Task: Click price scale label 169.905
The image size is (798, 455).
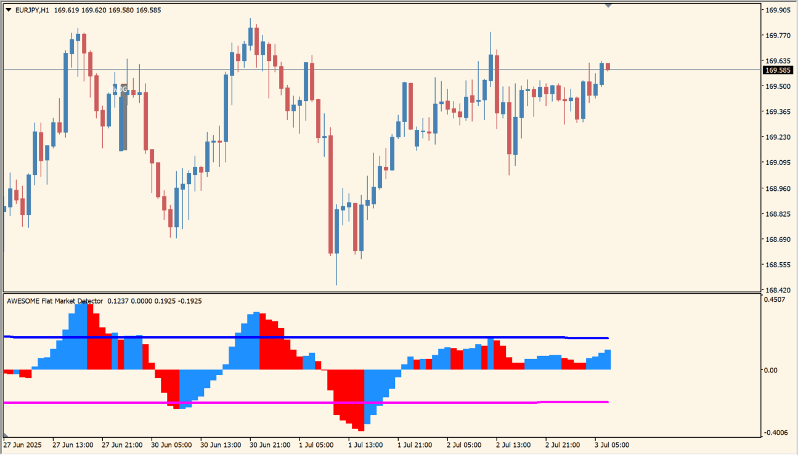Action: click(778, 10)
